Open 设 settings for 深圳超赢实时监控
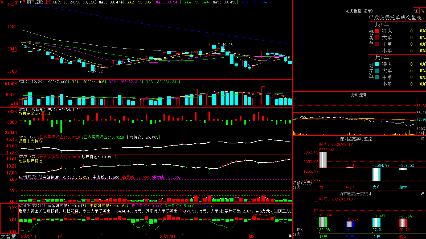The image size is (426, 239). pyautogui.click(x=423, y=139)
